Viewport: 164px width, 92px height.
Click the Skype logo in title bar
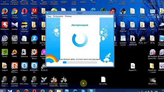click(x=48, y=13)
